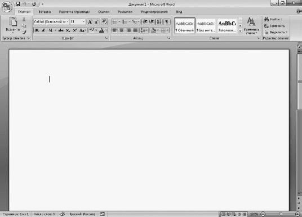Apply the Заголовок heading style

pos(226,26)
